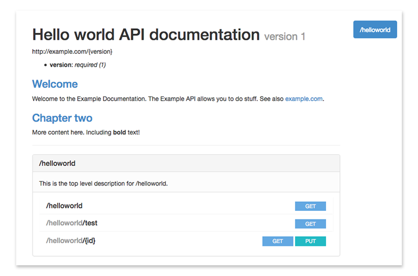The height and width of the screenshot is (276, 418).
Task: Click the teal PUT badge on /helloworld/{id}
Action: [x=310, y=241]
